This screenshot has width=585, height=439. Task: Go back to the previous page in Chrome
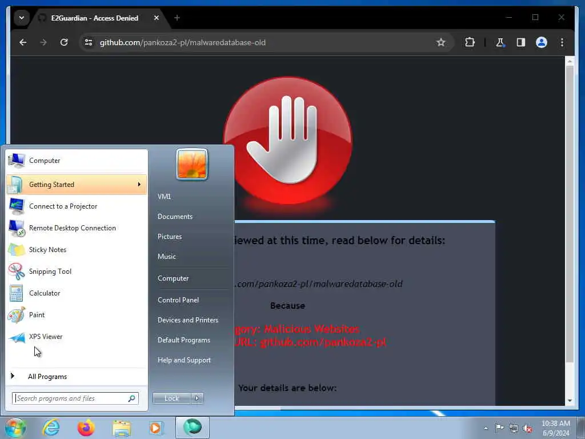[23, 42]
